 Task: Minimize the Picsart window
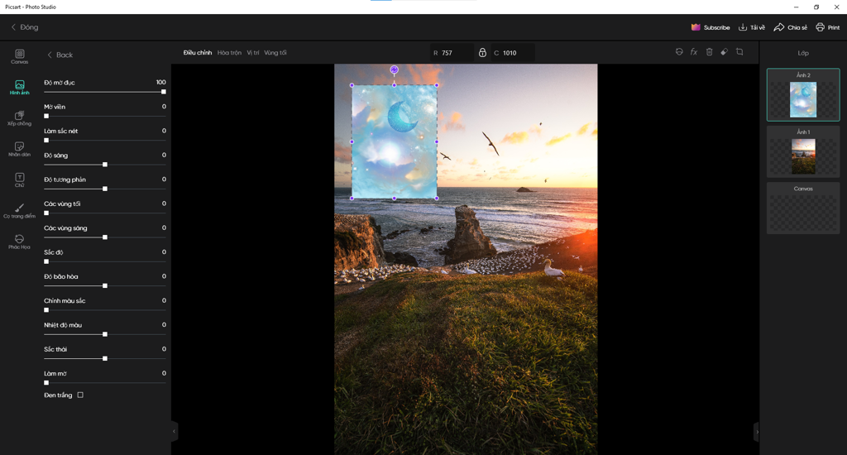click(x=797, y=7)
